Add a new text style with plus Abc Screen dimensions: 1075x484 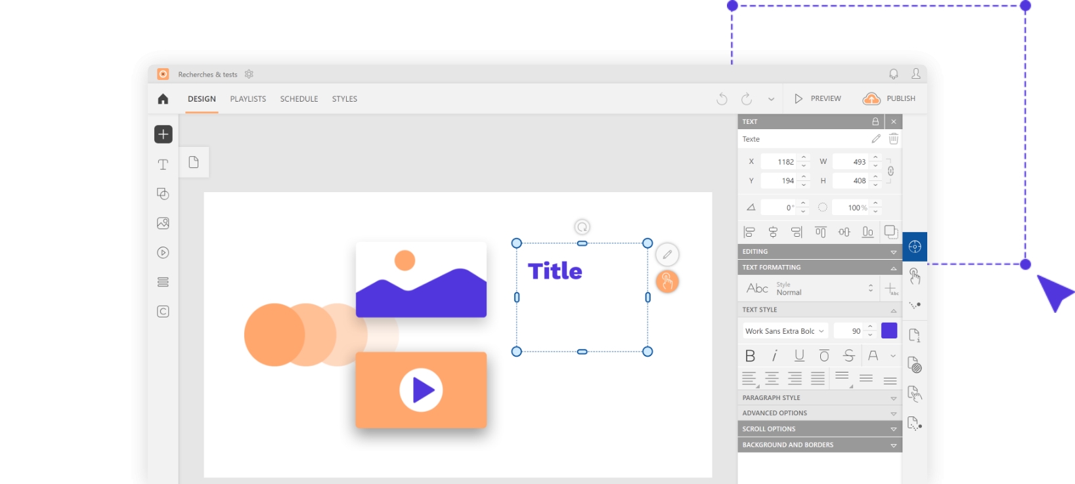[891, 289]
